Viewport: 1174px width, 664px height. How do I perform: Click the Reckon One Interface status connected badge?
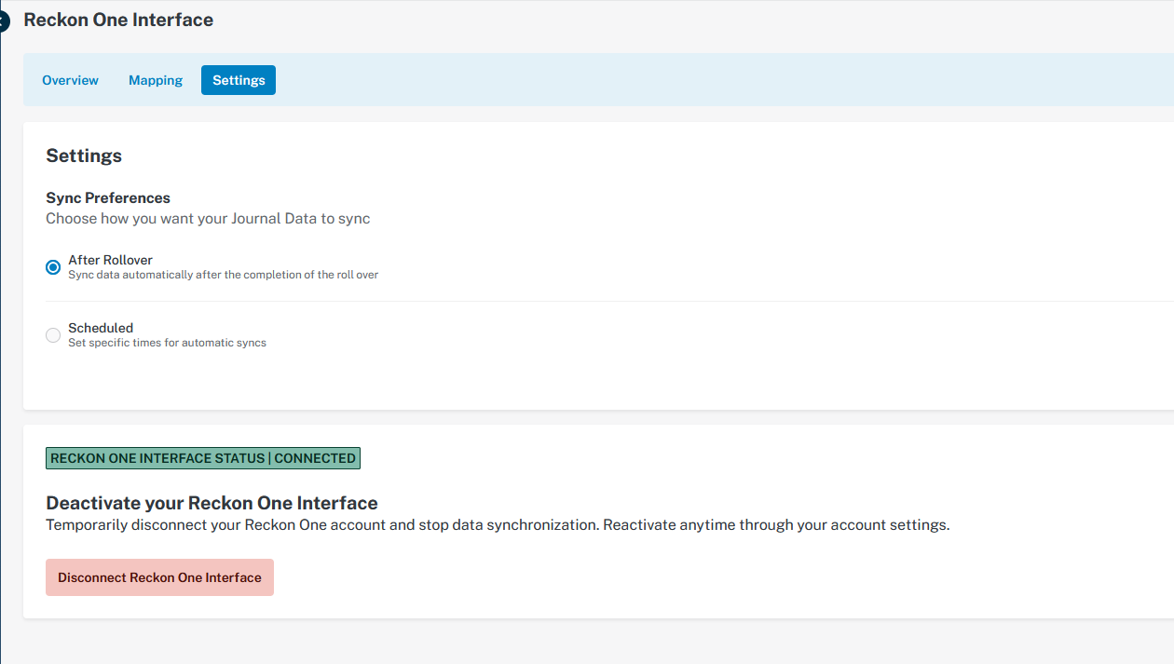tap(203, 458)
